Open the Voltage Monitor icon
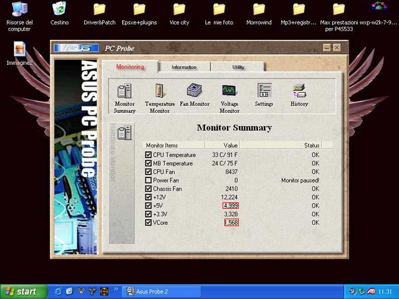Screen dimensions: 399x299 (x=229, y=90)
